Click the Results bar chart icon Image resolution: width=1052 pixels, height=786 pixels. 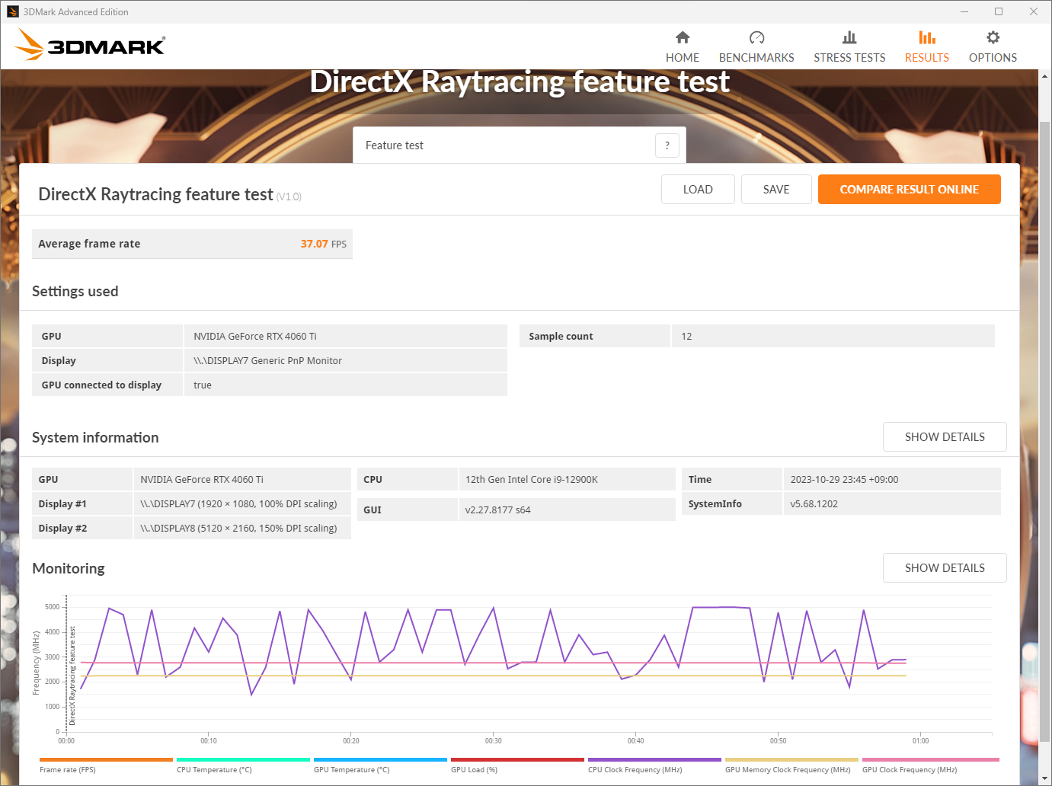point(927,37)
